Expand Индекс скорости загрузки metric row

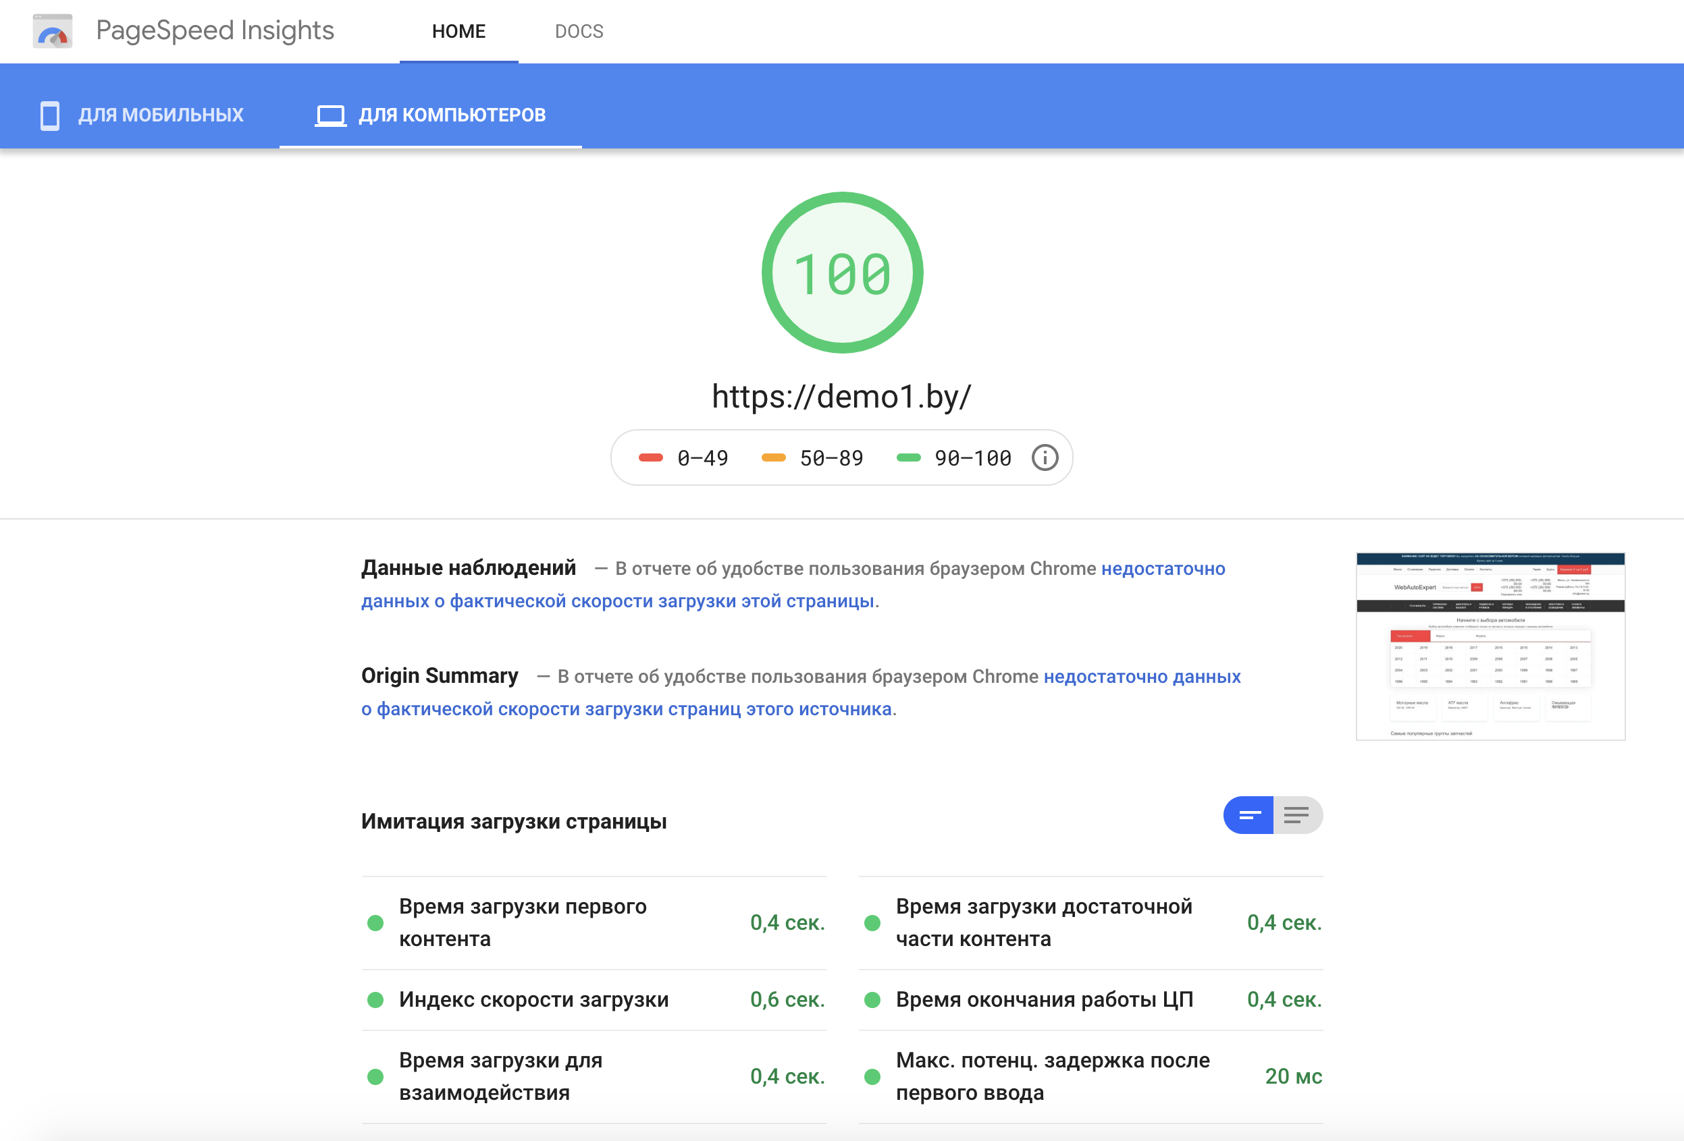click(x=533, y=1000)
